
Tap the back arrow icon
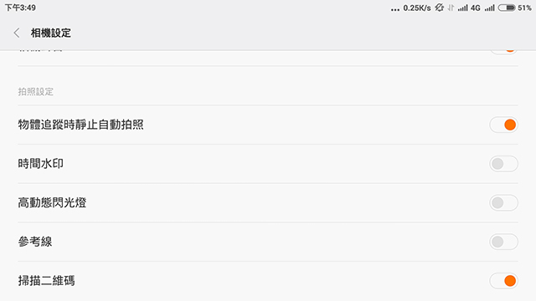pos(17,33)
